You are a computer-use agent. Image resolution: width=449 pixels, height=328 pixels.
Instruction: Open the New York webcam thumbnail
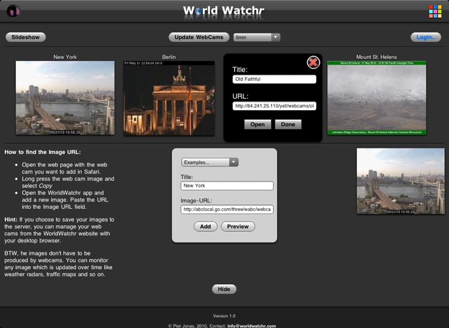65,98
